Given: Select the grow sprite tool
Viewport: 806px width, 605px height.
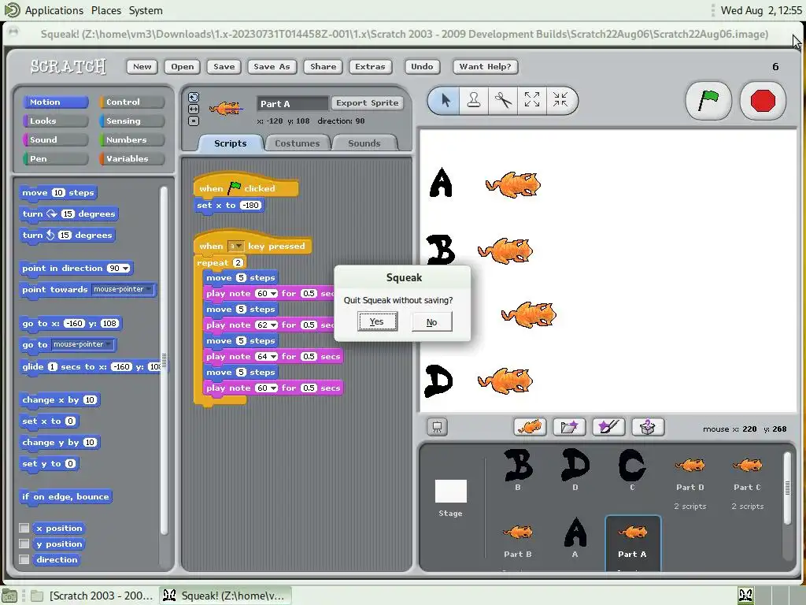Looking at the screenshot, I should tap(532, 100).
